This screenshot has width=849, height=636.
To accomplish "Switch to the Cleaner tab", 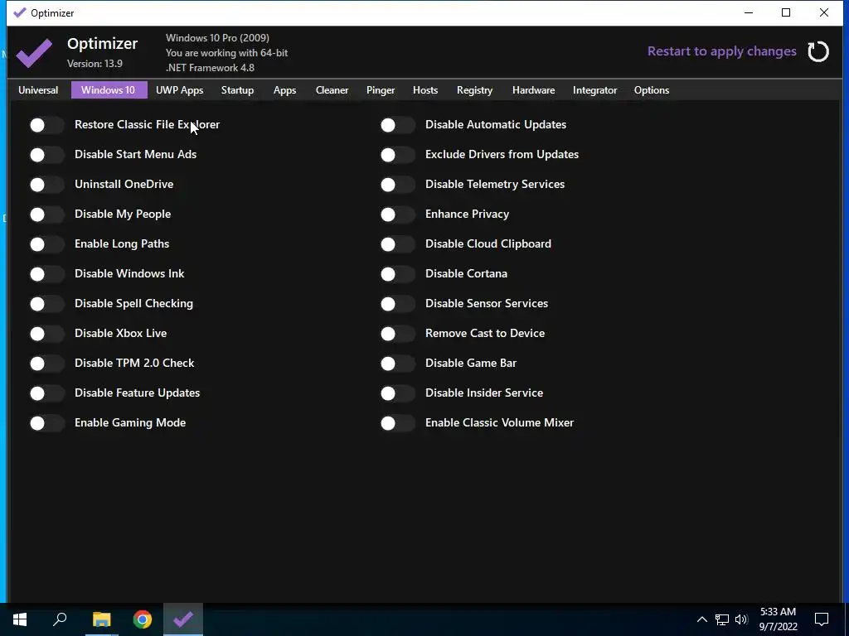I will coord(332,90).
